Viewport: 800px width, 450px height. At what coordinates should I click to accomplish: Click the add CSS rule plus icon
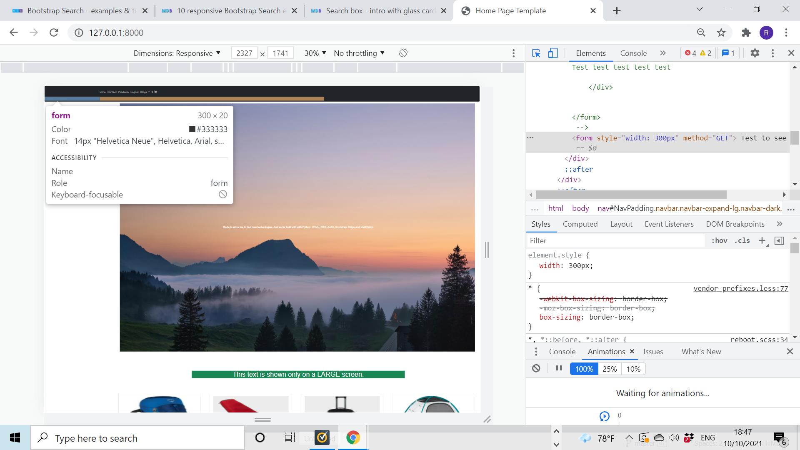(x=763, y=241)
